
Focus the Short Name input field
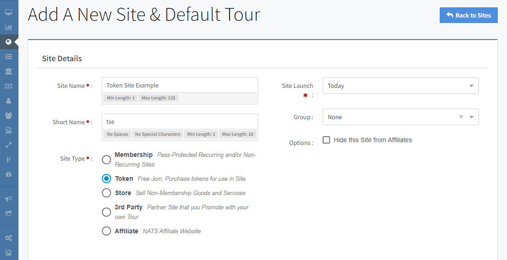coord(180,122)
